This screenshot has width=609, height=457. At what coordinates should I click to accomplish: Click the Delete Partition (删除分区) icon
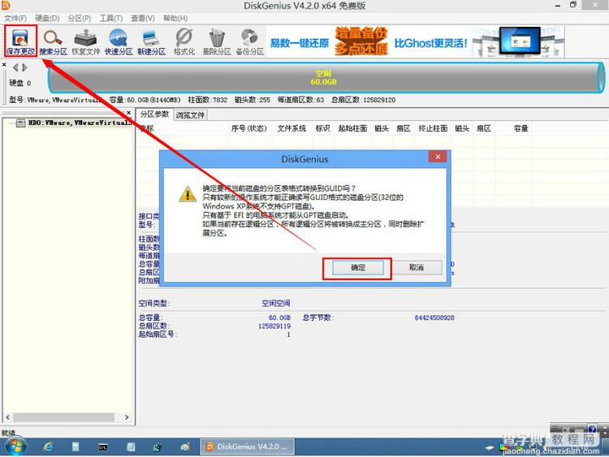coord(217,41)
